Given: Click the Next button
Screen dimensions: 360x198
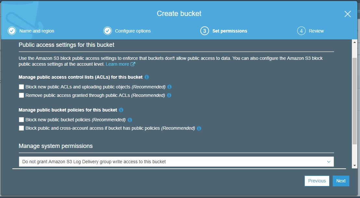Looking at the screenshot, I should click(341, 181).
